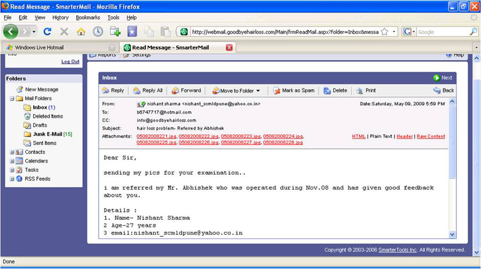Delete the current message
The image size is (481, 269).
(x=335, y=90)
